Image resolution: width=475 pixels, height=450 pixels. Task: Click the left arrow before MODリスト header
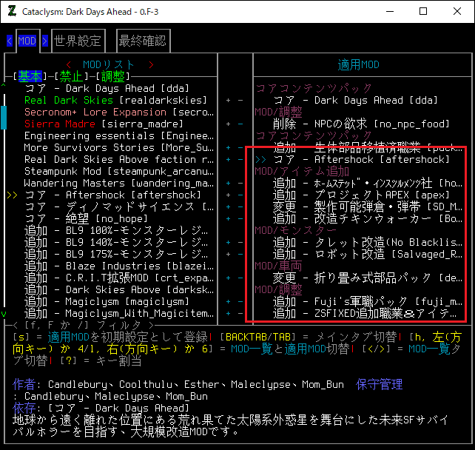click(68, 65)
